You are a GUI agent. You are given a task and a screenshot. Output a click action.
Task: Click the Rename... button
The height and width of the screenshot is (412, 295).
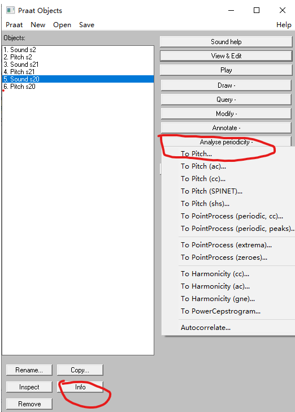(29, 370)
